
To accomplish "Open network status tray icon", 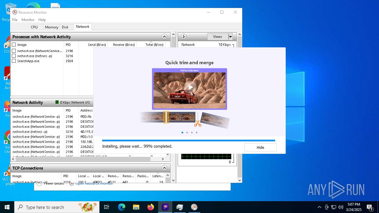I will 334,207.
